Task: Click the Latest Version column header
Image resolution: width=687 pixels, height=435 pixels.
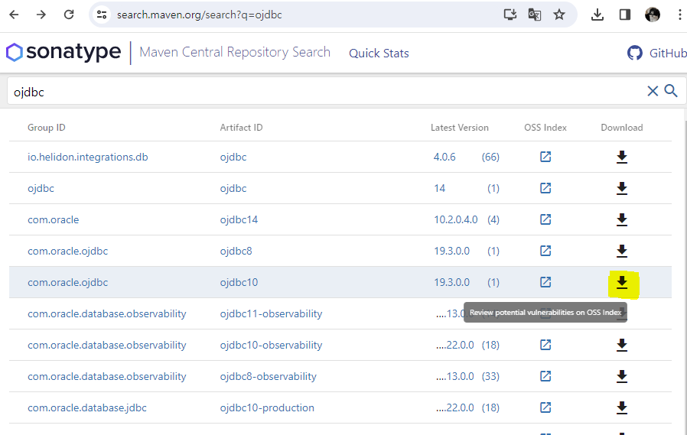Action: click(x=459, y=128)
